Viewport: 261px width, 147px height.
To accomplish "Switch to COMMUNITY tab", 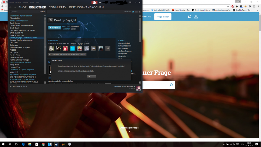I will pyautogui.click(x=57, y=7).
